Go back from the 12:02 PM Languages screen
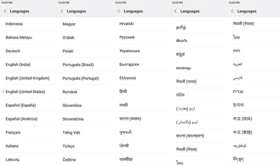 point(5,11)
